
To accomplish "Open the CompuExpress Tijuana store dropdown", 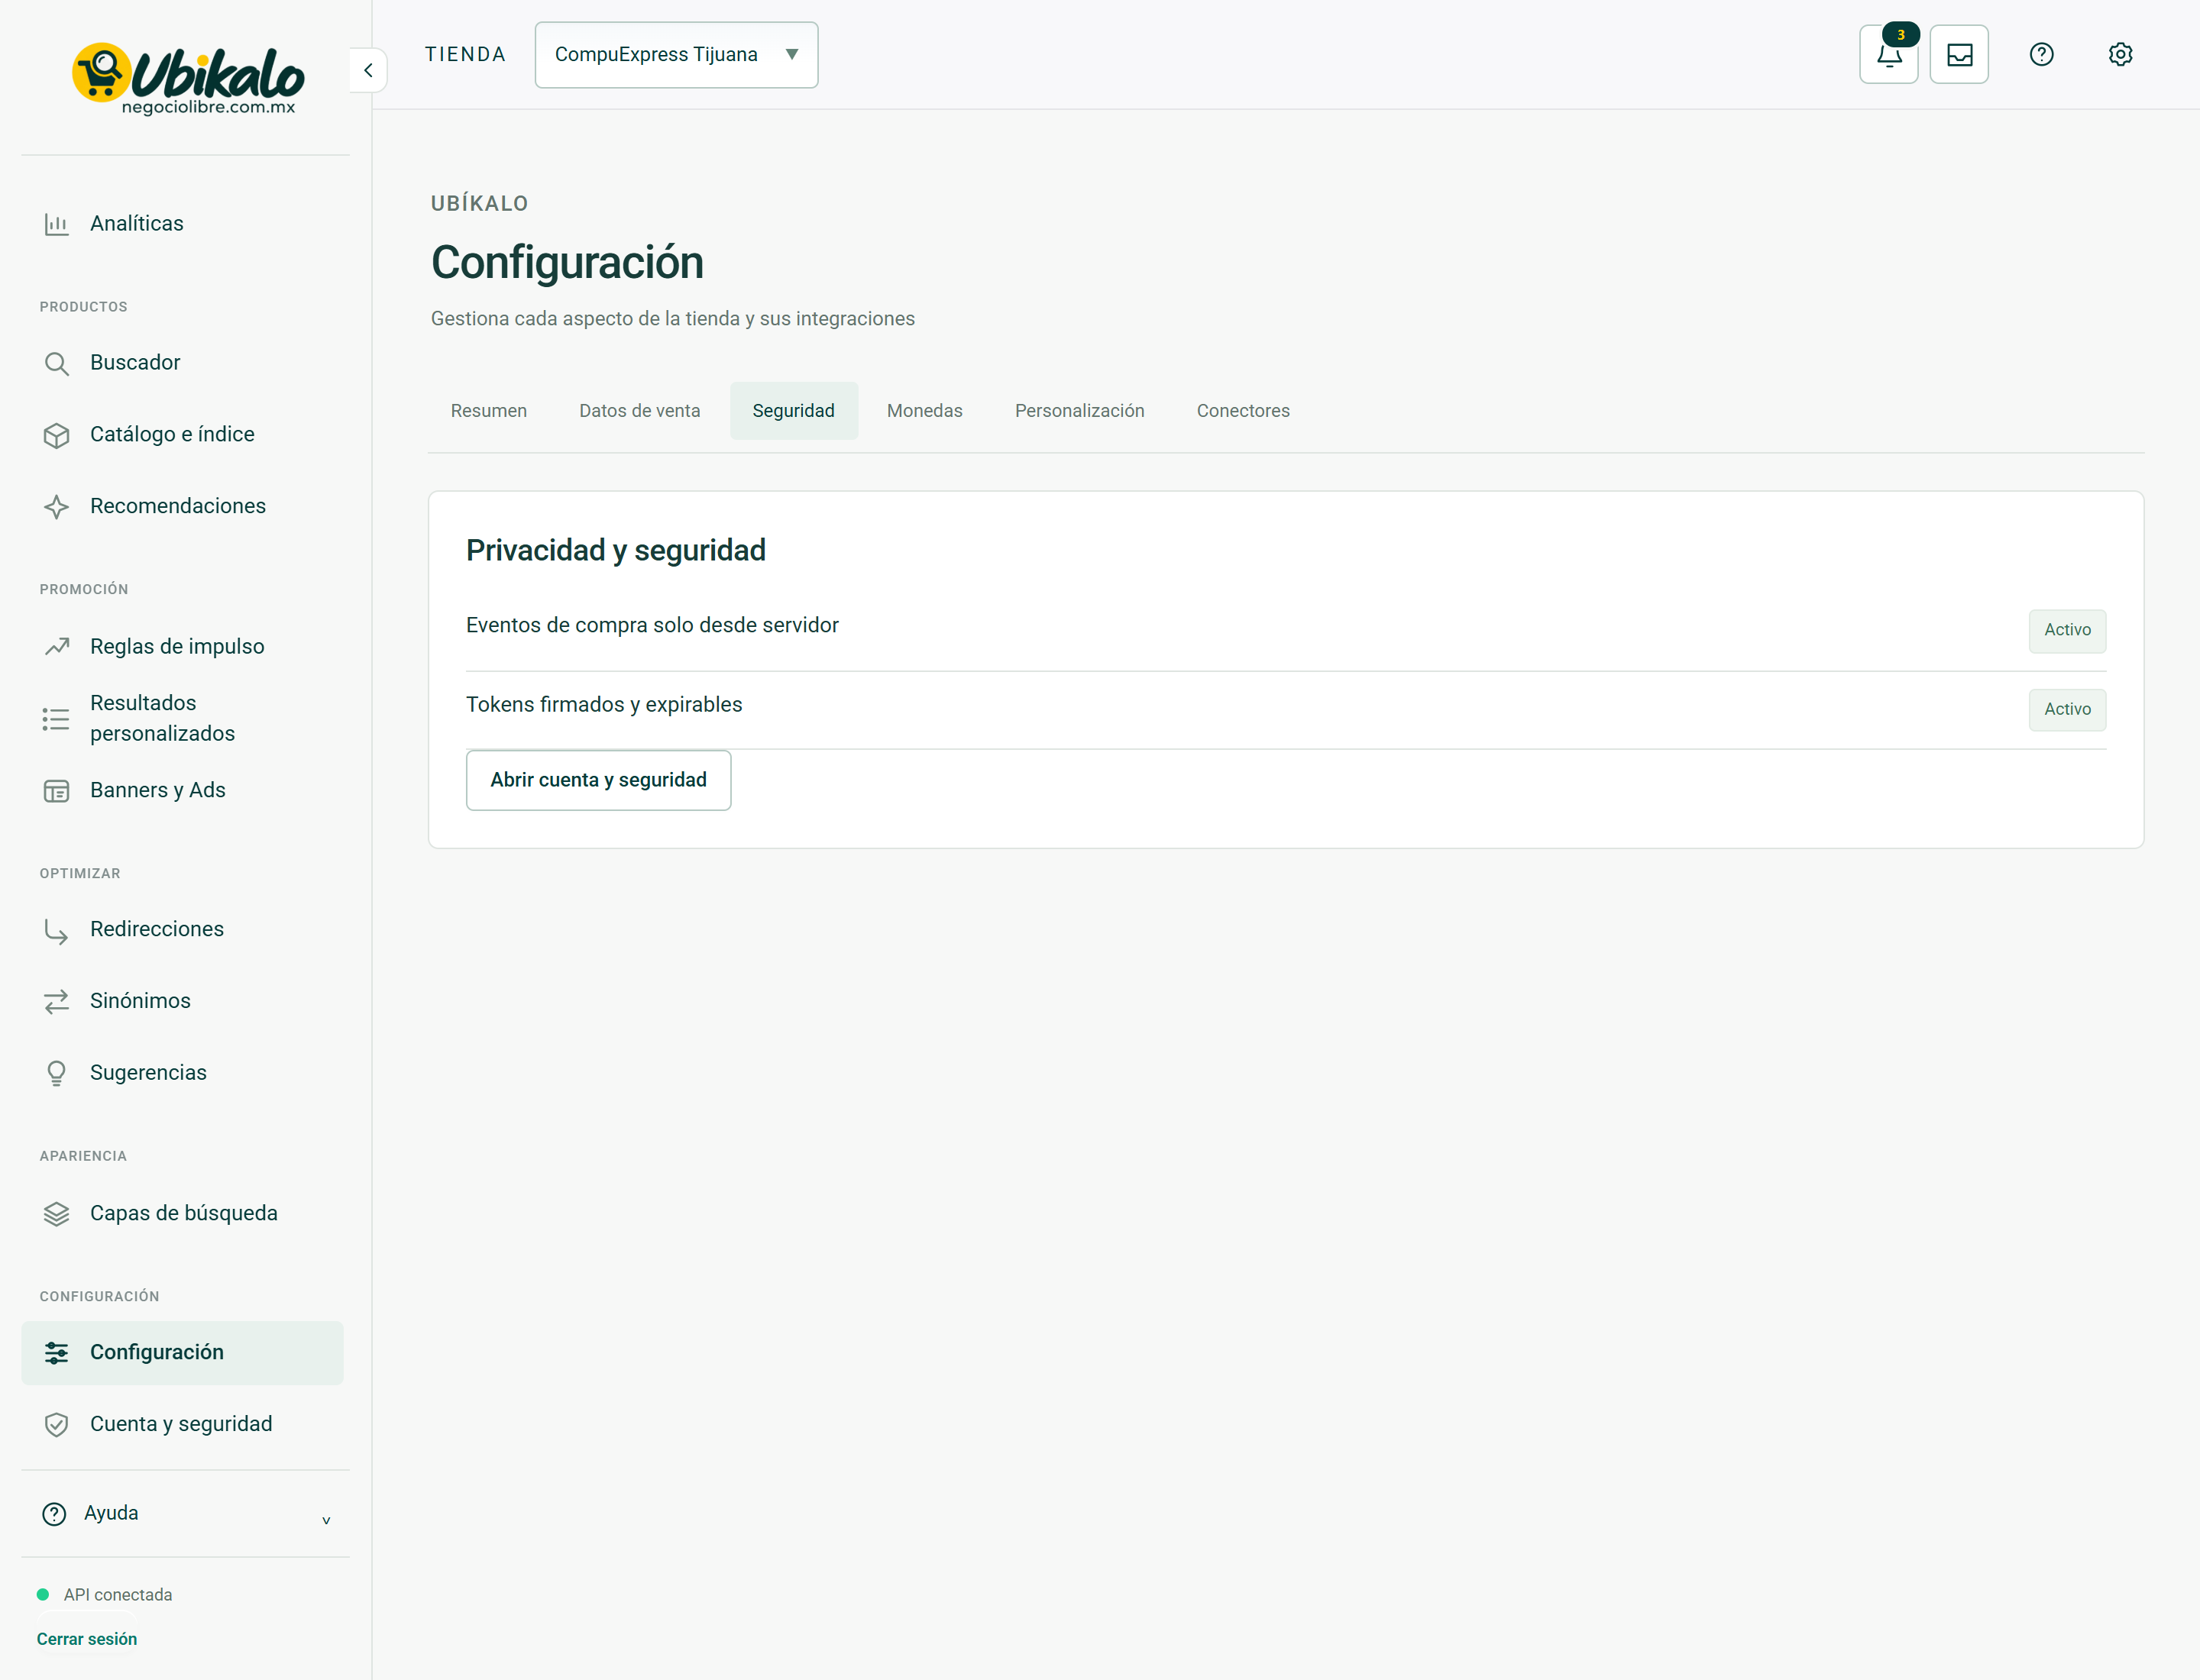I will pos(676,55).
